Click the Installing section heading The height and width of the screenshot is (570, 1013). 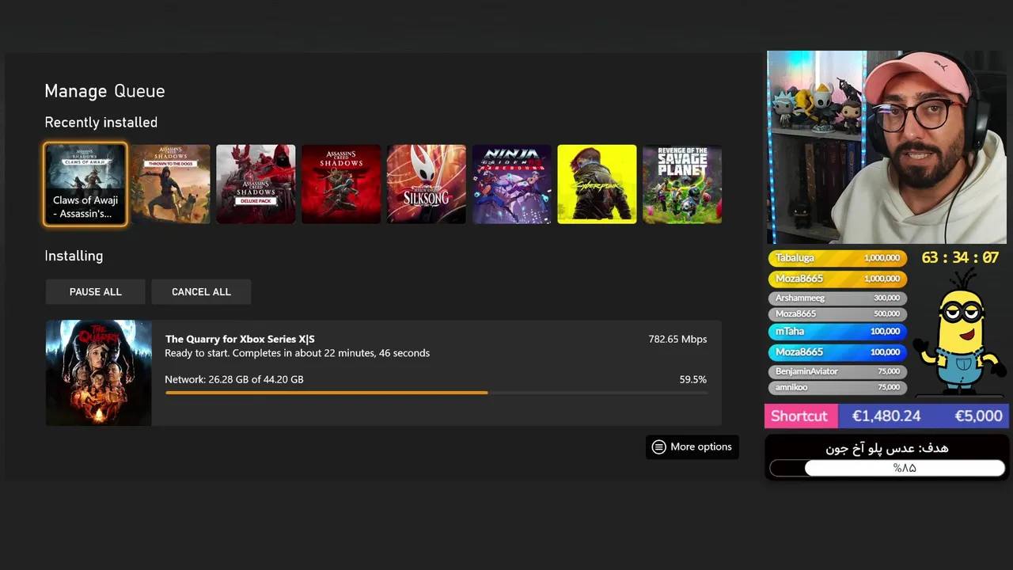pos(74,256)
